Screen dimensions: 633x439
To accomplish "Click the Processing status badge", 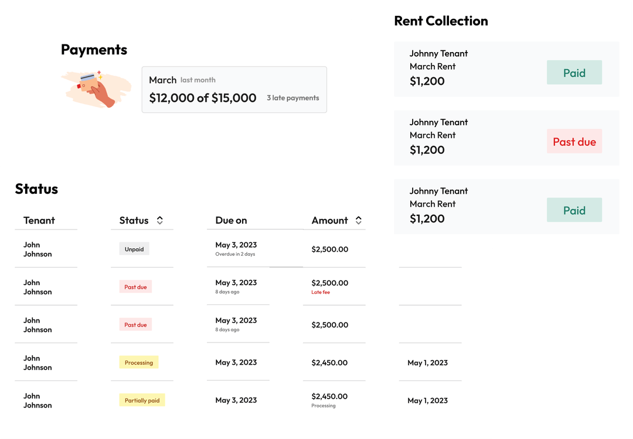I will [x=138, y=362].
